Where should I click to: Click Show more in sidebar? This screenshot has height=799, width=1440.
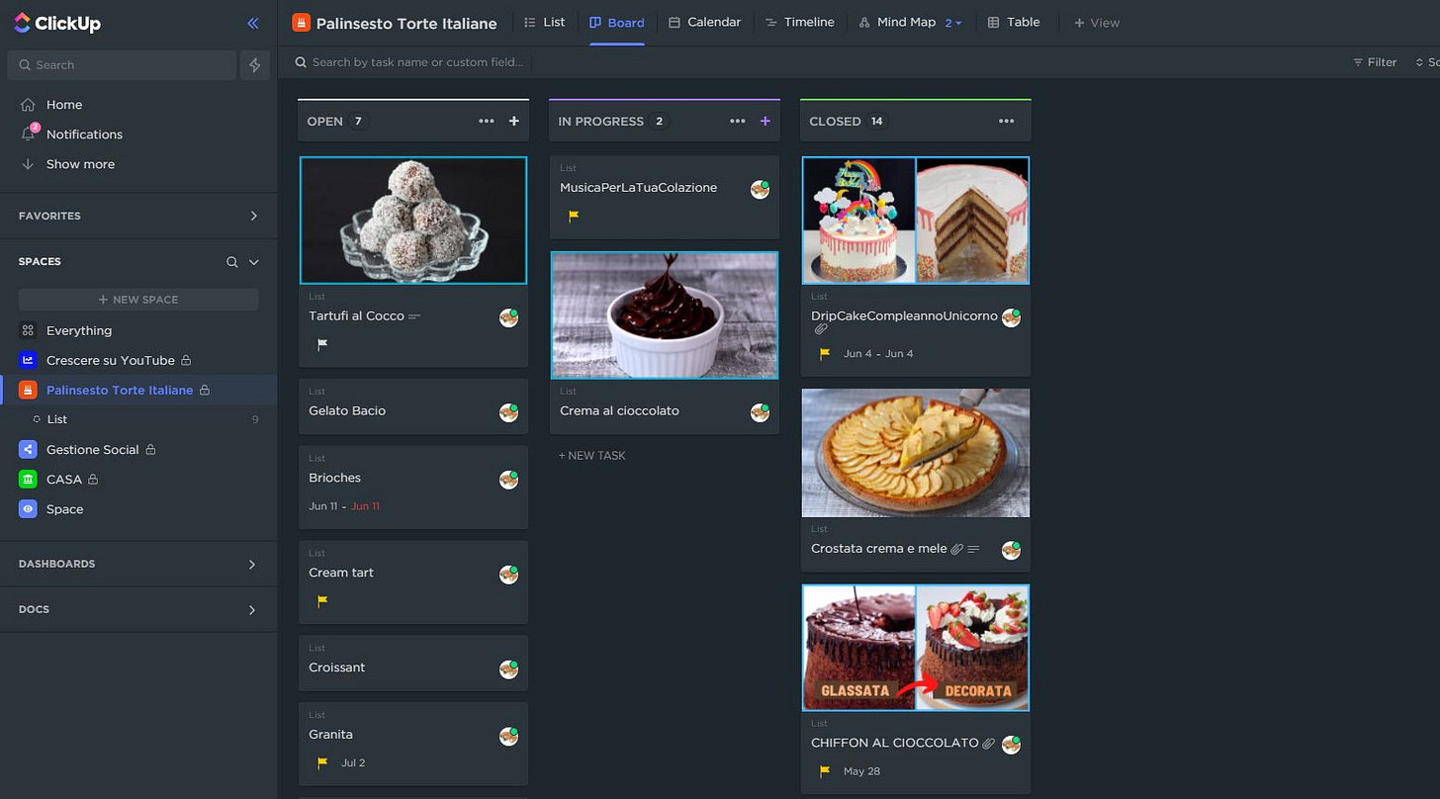80,164
